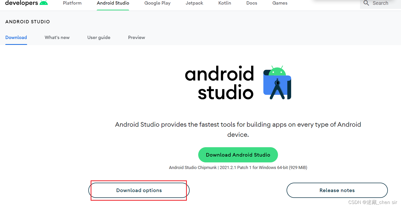Open the Docs nav item
This screenshot has height=207, width=401.
coord(252,3)
